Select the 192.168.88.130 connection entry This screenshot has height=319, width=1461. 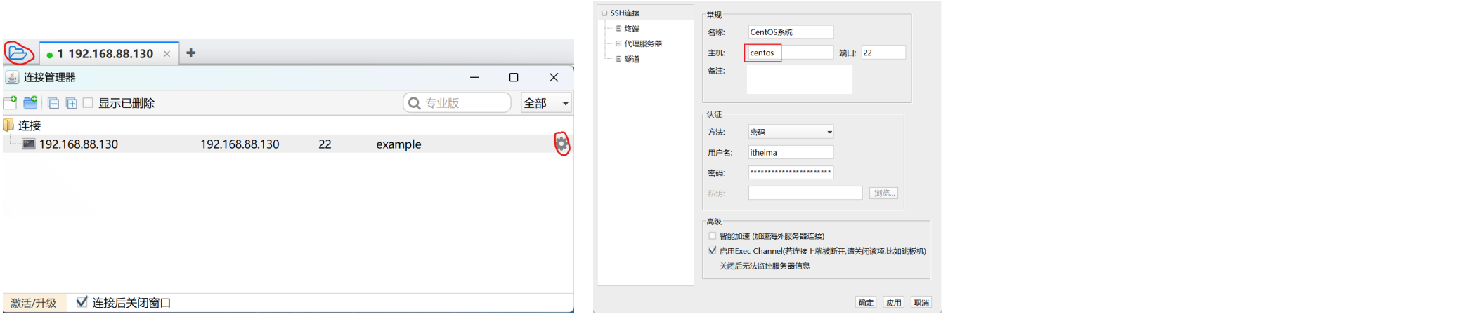[288, 144]
